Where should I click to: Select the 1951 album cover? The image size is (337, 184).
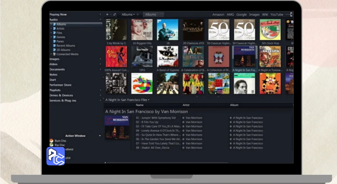142,57
